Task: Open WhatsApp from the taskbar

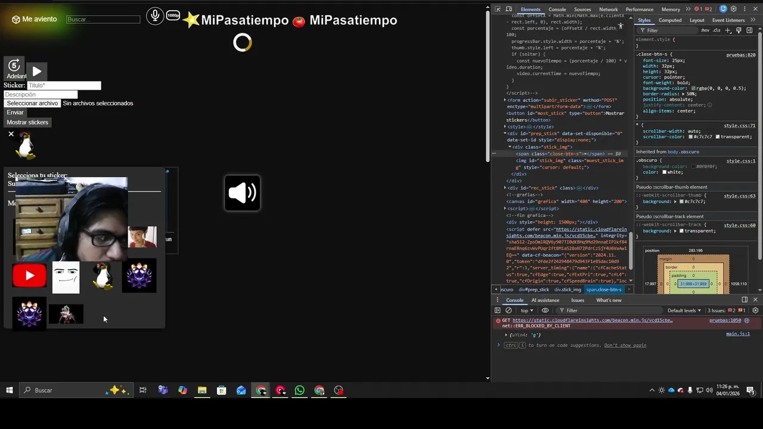Action: click(299, 390)
